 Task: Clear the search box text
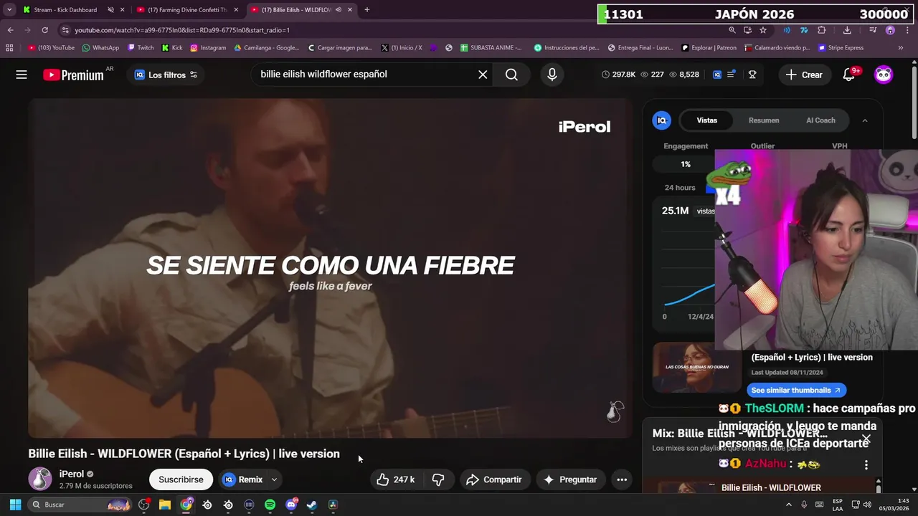(483, 75)
